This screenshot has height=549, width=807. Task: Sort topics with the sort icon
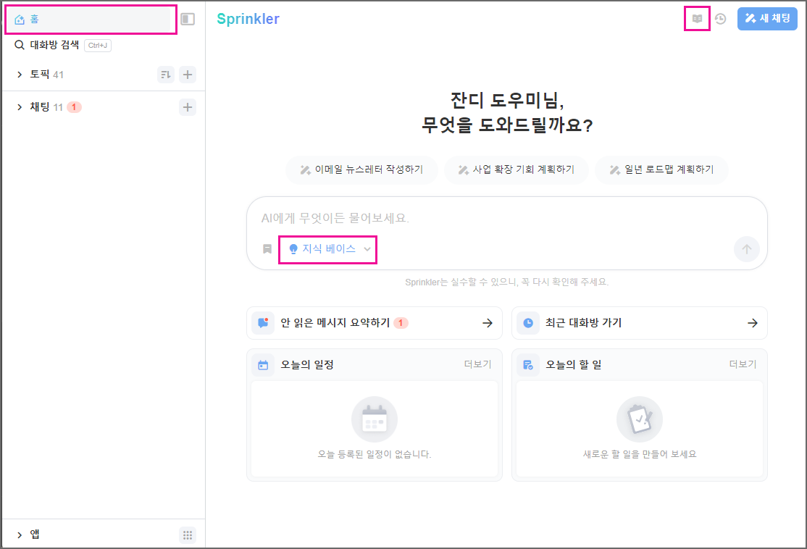pyautogui.click(x=166, y=75)
